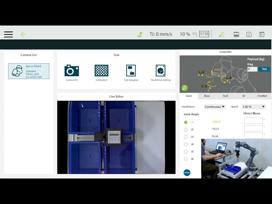
Task: Click the gripper icon beside 10 %
Action: (195, 34)
